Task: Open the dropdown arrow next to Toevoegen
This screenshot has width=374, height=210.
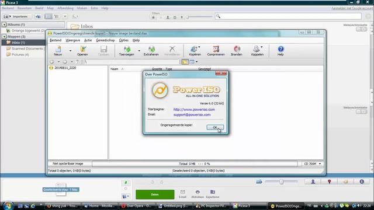Action: click(139, 51)
